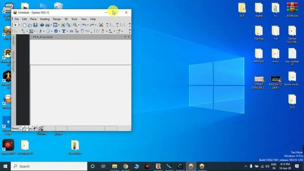Screen dimensions: 304x171
Task: Click the Windows Start button
Action: 5,166
